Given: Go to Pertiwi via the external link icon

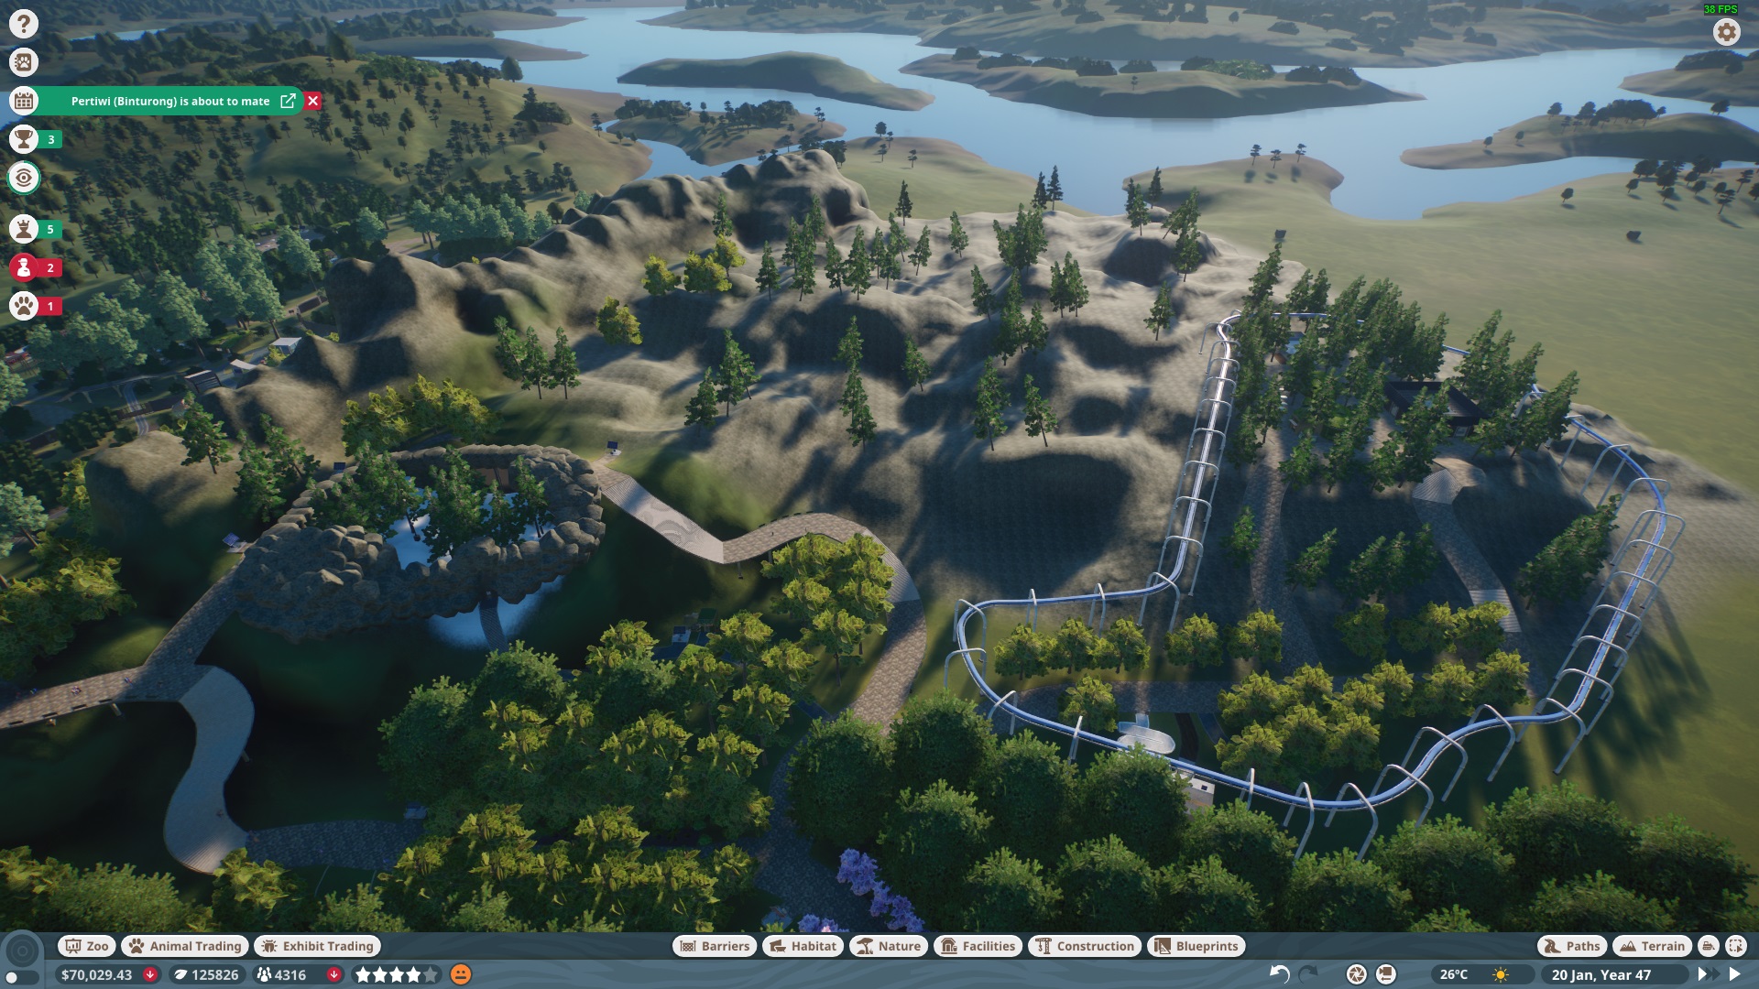Looking at the screenshot, I should click(x=288, y=101).
